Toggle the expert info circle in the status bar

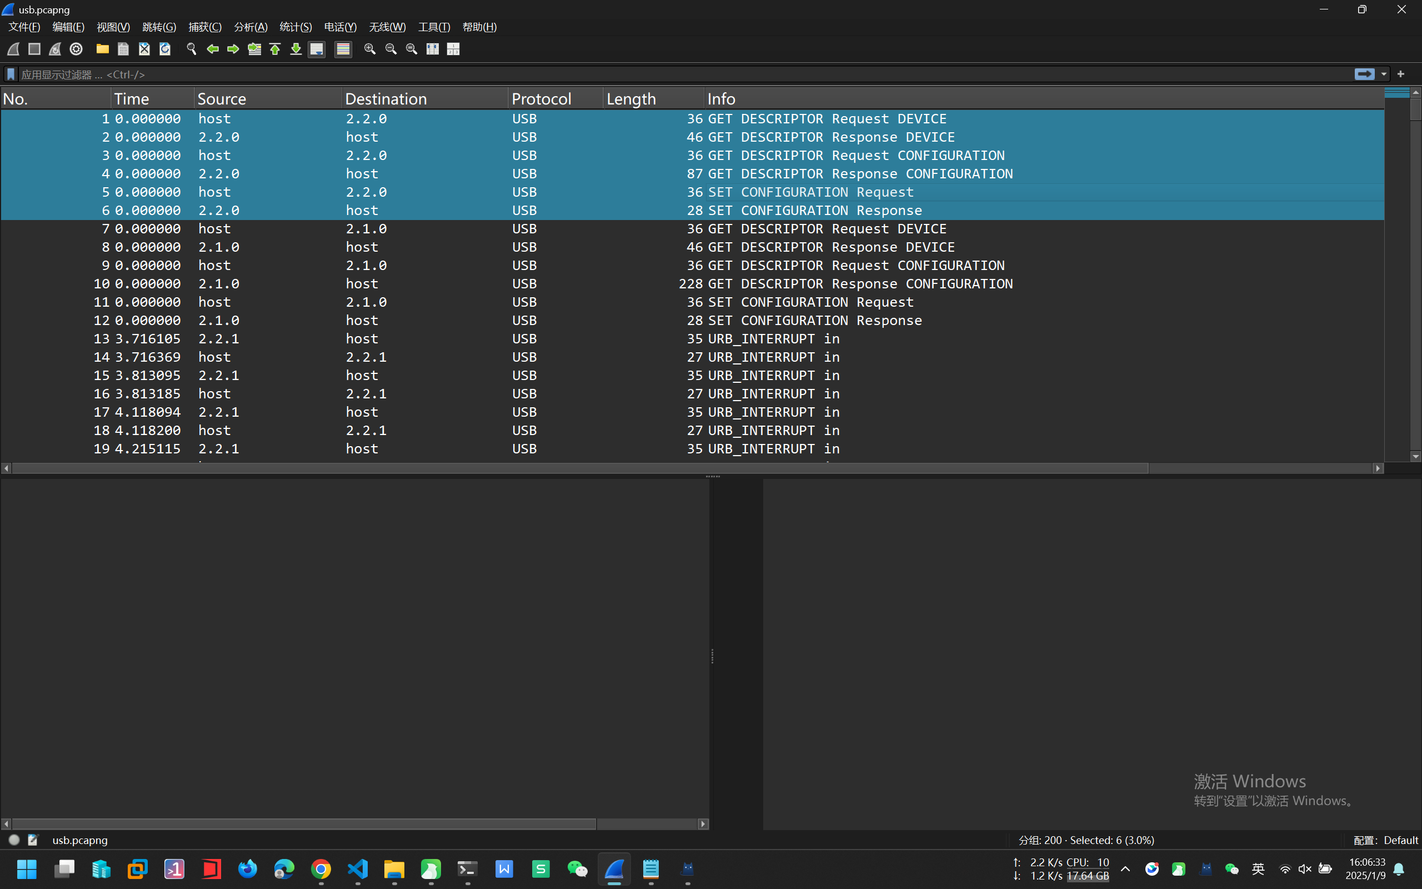coord(14,840)
